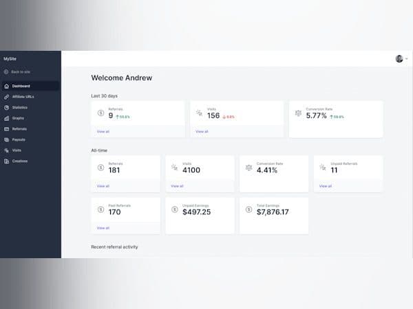Open Payouts in the sidebar
Image resolution: width=413 pixels, height=309 pixels.
[x=19, y=140]
